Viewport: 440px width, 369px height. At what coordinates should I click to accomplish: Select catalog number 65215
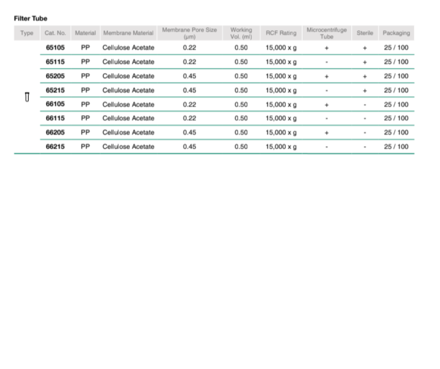pos(55,90)
